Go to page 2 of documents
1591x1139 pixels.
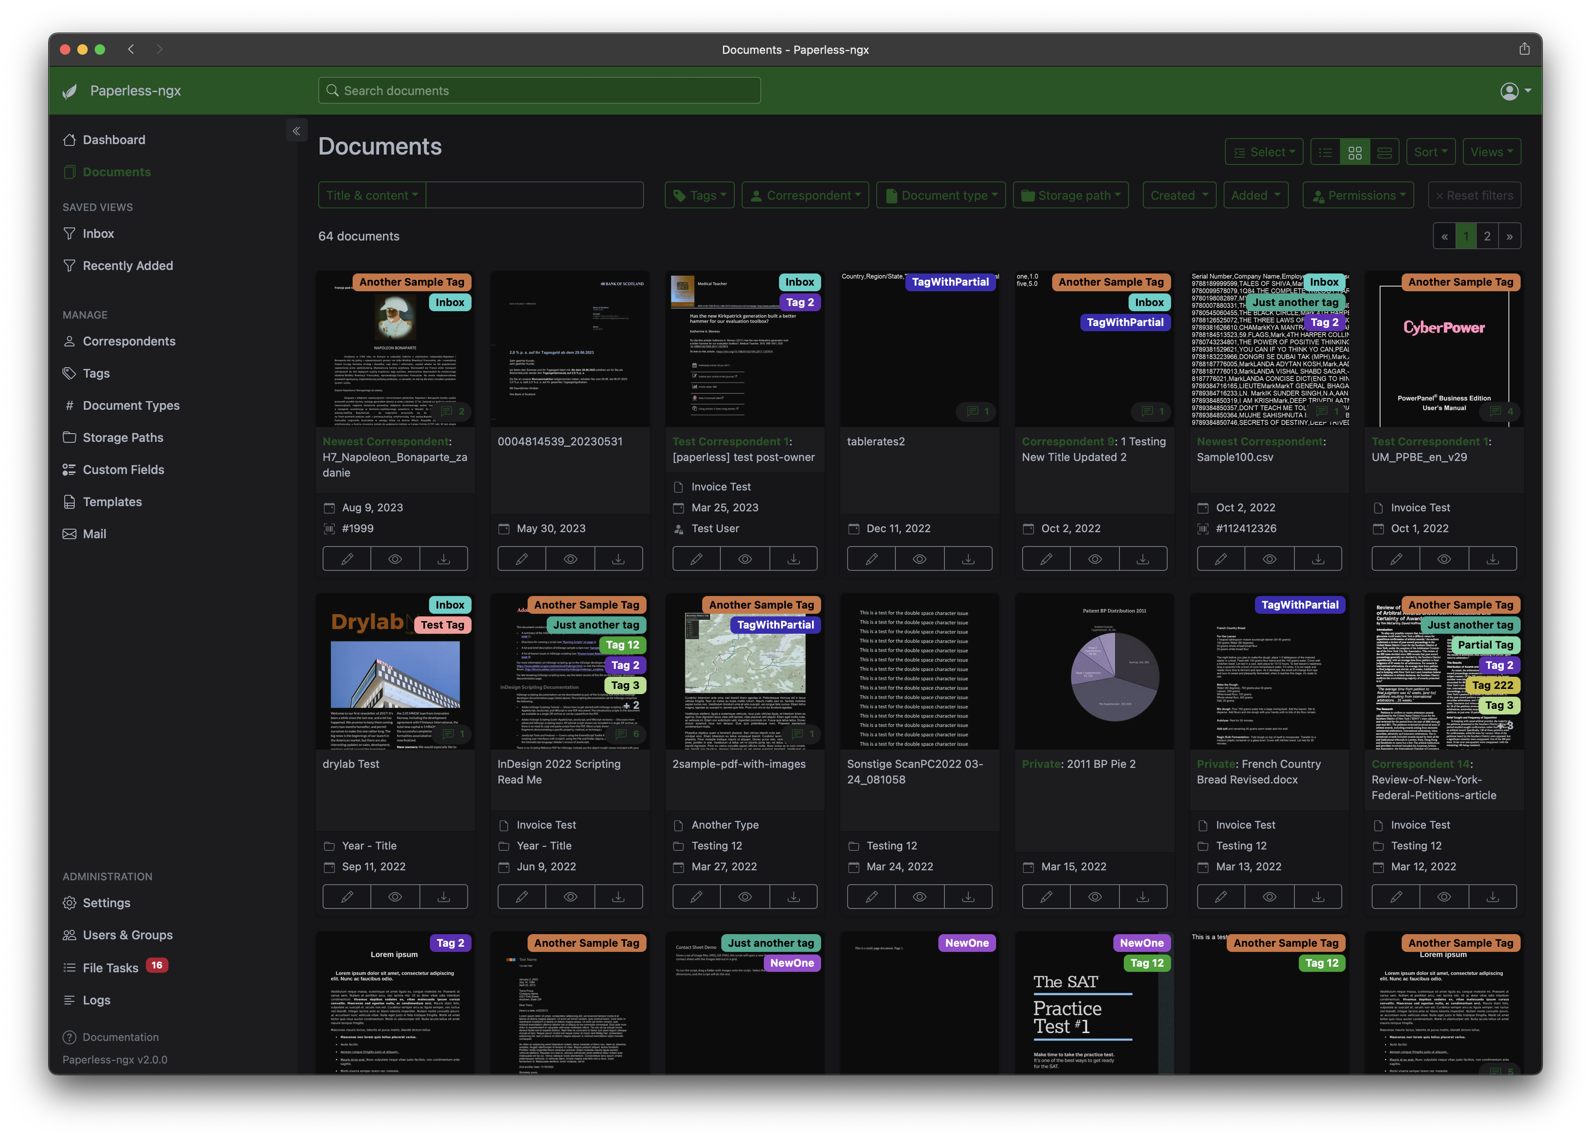[1486, 237]
